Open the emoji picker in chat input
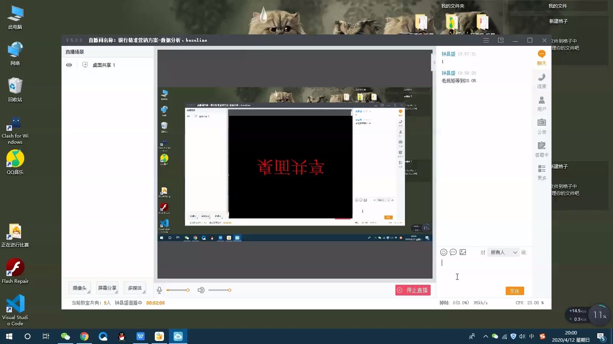The image size is (613, 344). [x=444, y=252]
